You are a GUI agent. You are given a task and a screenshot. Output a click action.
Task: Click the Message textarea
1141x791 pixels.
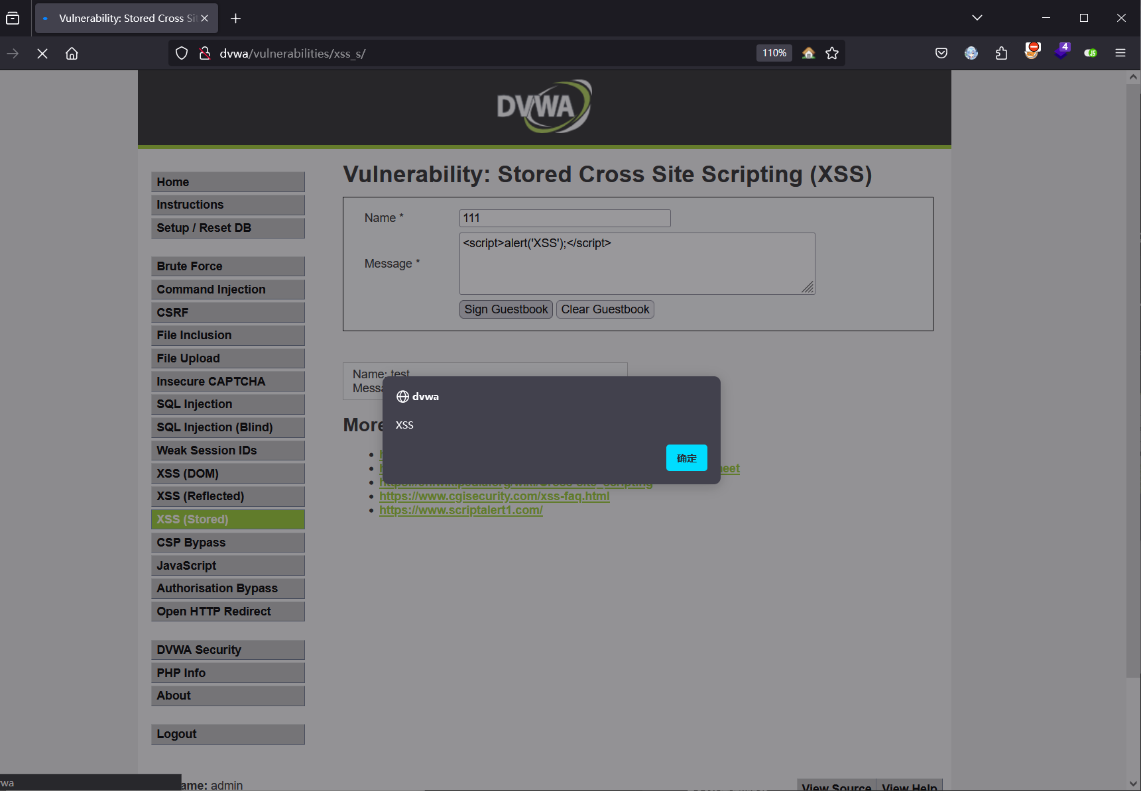pyautogui.click(x=637, y=264)
